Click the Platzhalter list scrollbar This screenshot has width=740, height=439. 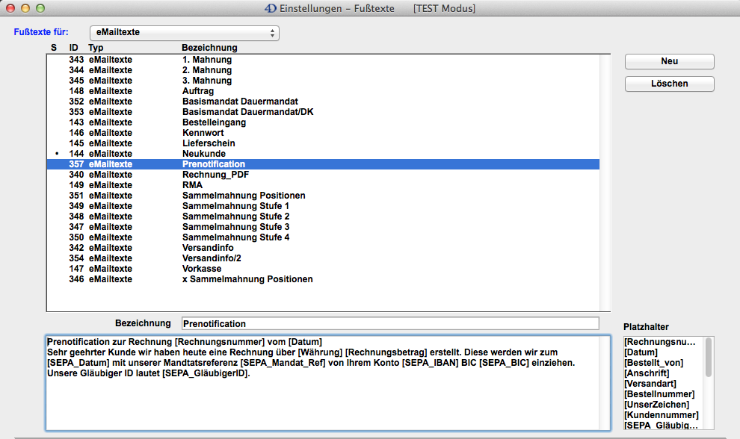tap(709, 358)
